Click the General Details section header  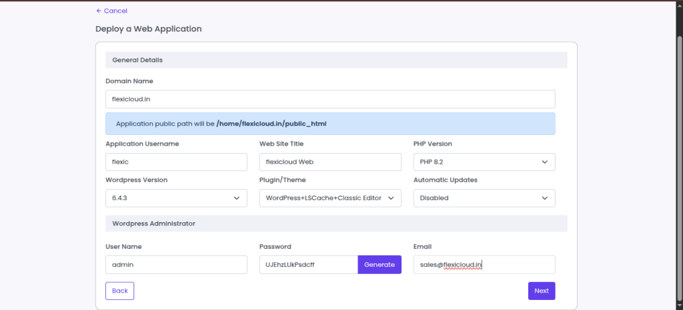tap(336, 60)
